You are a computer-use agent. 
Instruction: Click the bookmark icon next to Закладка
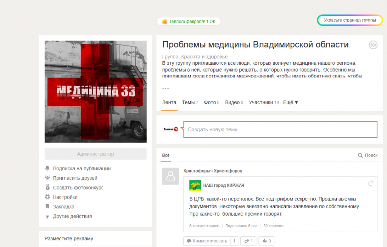tap(47, 207)
